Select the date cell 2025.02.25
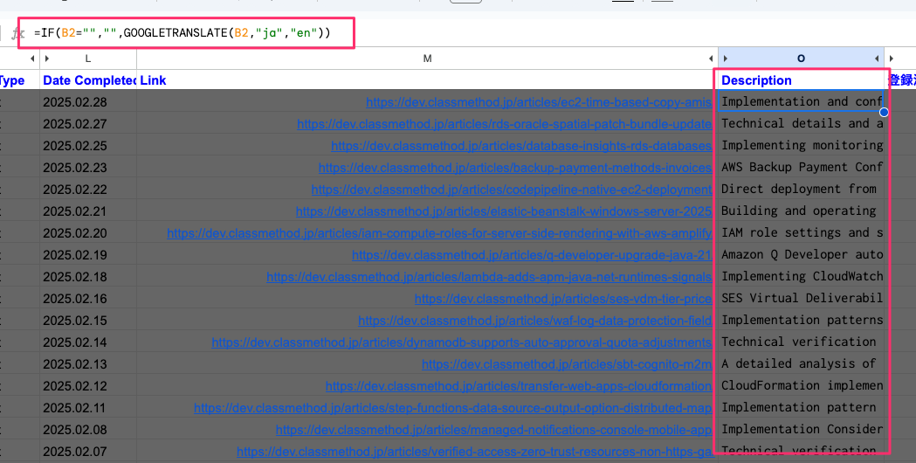The width and height of the screenshot is (916, 463). click(x=88, y=146)
